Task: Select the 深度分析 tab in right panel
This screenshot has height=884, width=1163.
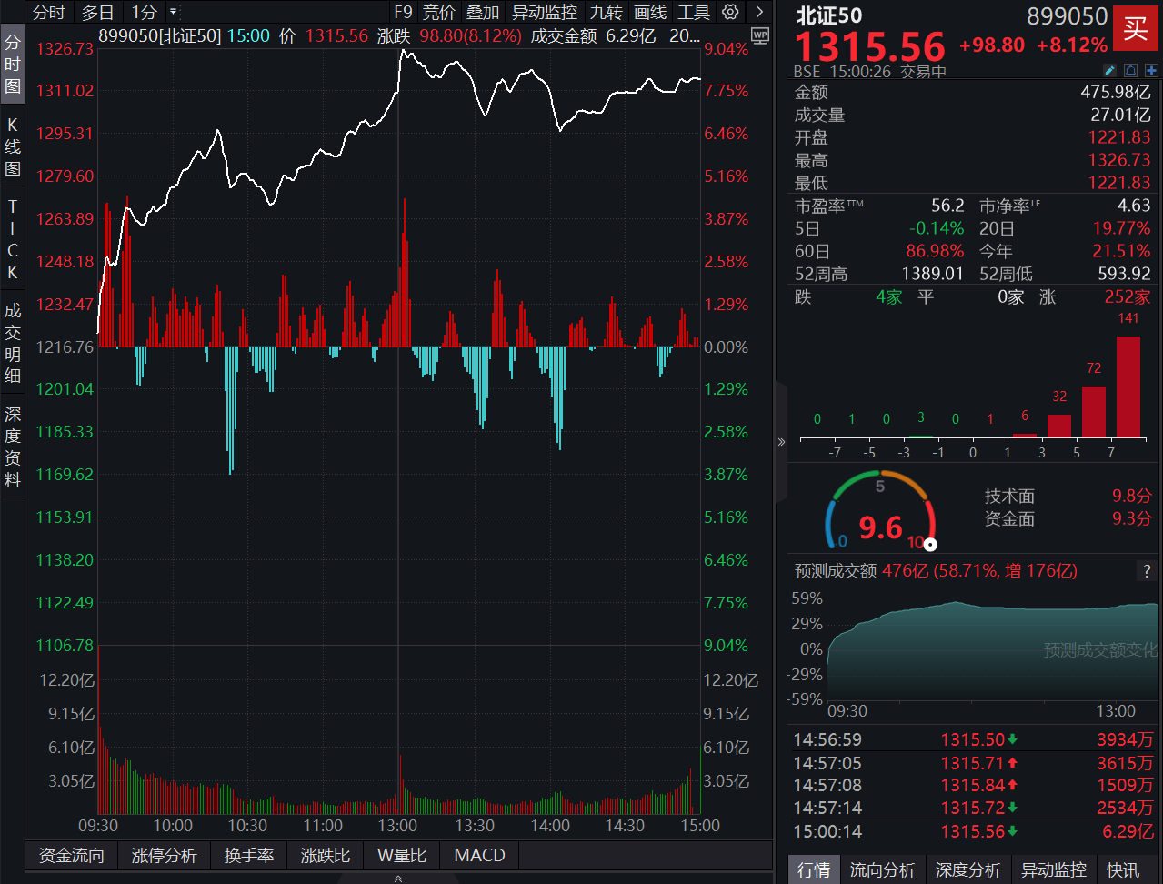Action: coord(967,870)
